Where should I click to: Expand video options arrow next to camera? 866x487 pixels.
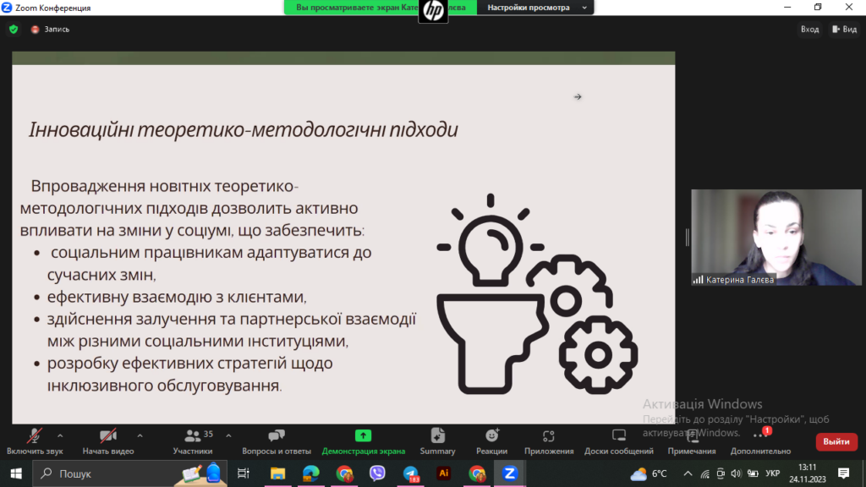click(x=140, y=435)
